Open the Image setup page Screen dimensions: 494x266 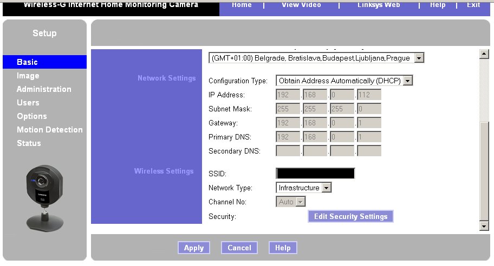coord(28,76)
